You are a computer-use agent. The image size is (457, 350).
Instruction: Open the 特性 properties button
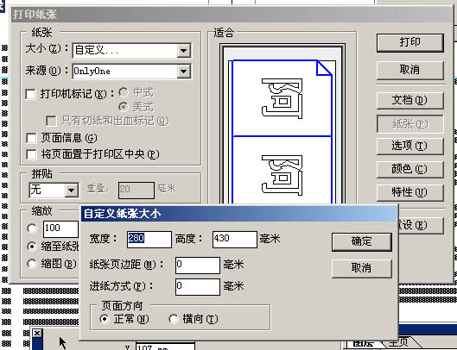(x=410, y=192)
